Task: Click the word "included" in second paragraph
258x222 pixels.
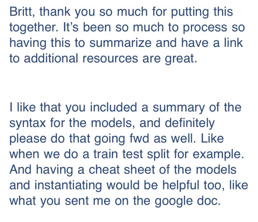Action: coord(114,107)
